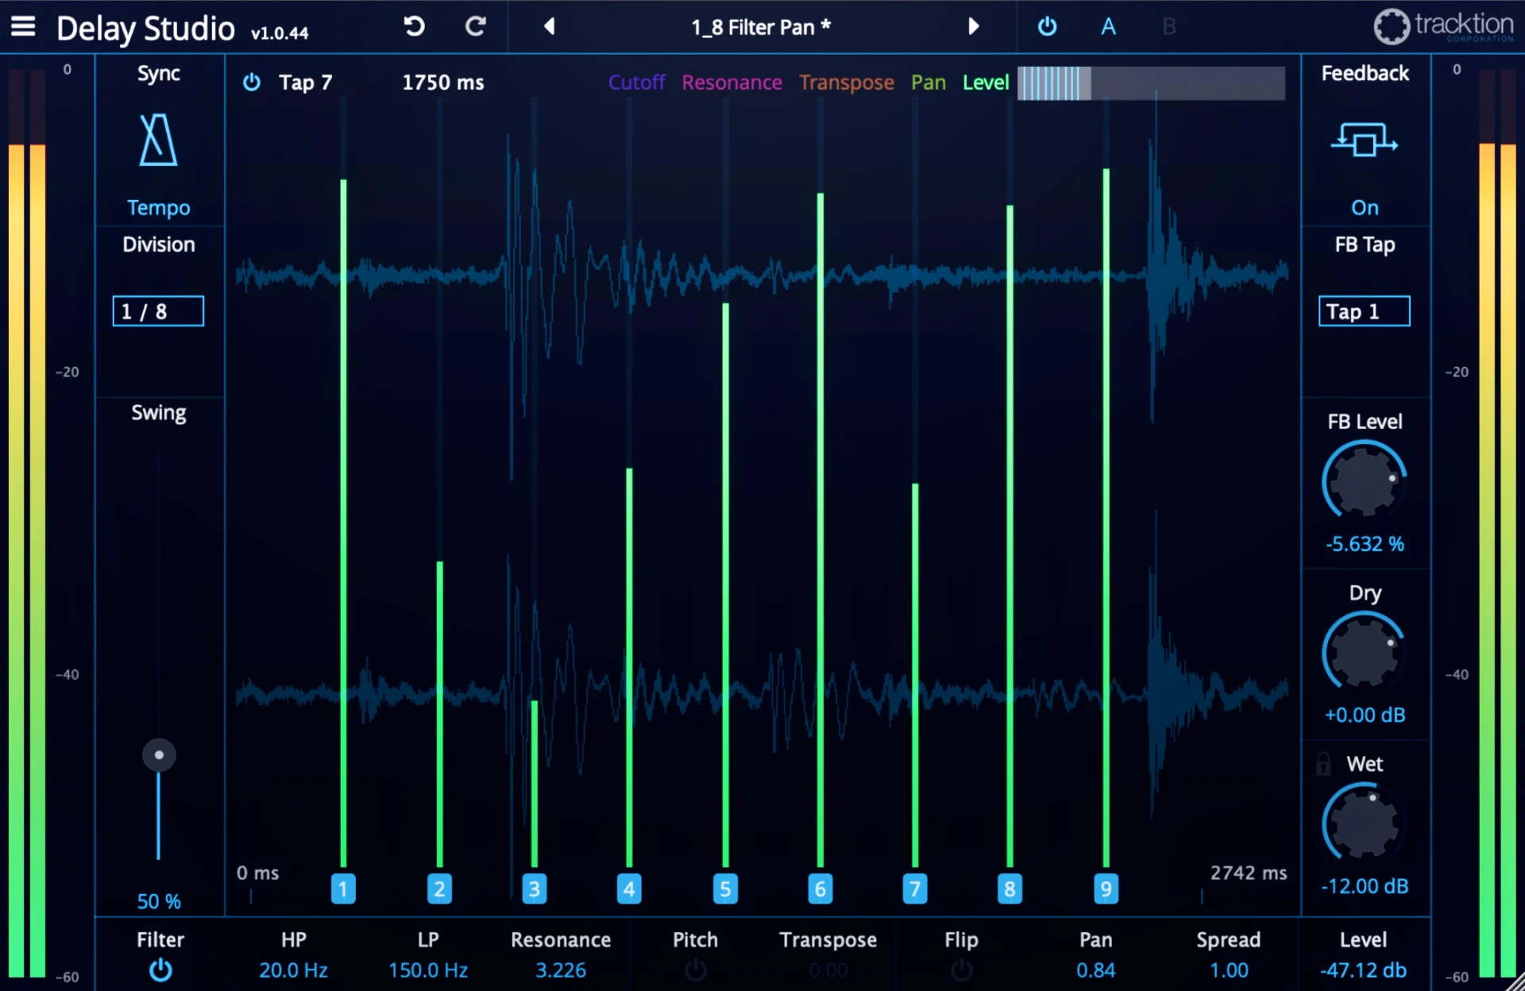The image size is (1525, 991).
Task: Click the Tap 3 level bar
Action: click(535, 784)
